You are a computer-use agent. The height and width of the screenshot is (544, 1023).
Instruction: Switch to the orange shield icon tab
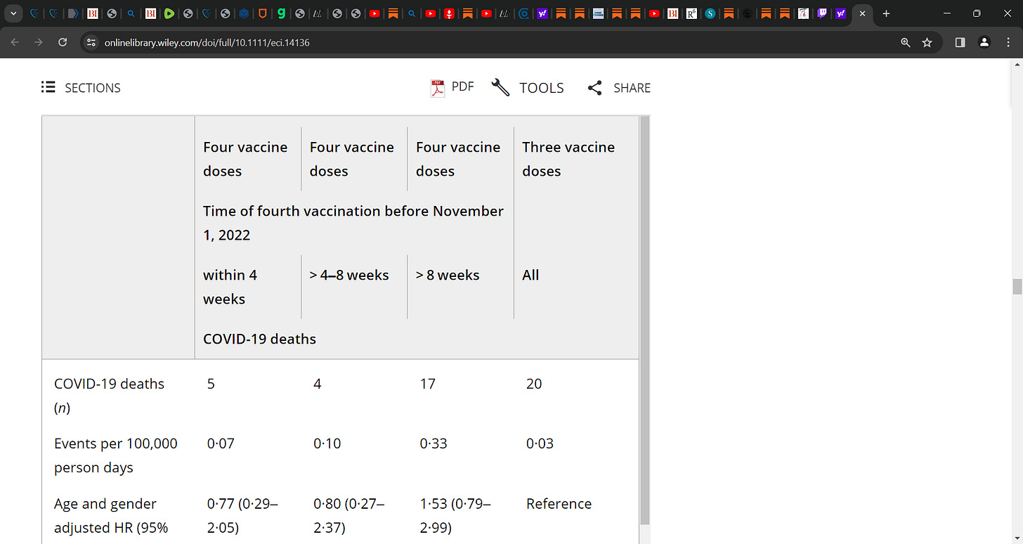[x=262, y=13]
